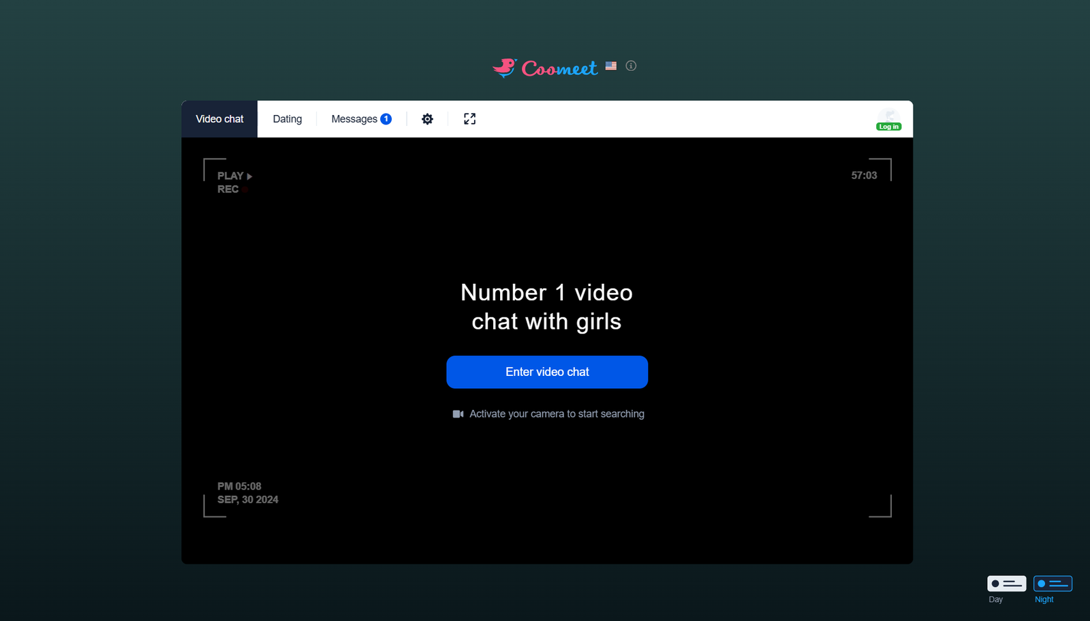Click the blue Enter video chat button
Viewport: 1090px width, 621px height.
[547, 372]
